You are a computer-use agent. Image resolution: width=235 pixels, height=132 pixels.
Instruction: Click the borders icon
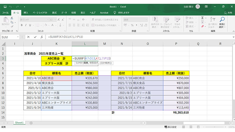(38, 25)
